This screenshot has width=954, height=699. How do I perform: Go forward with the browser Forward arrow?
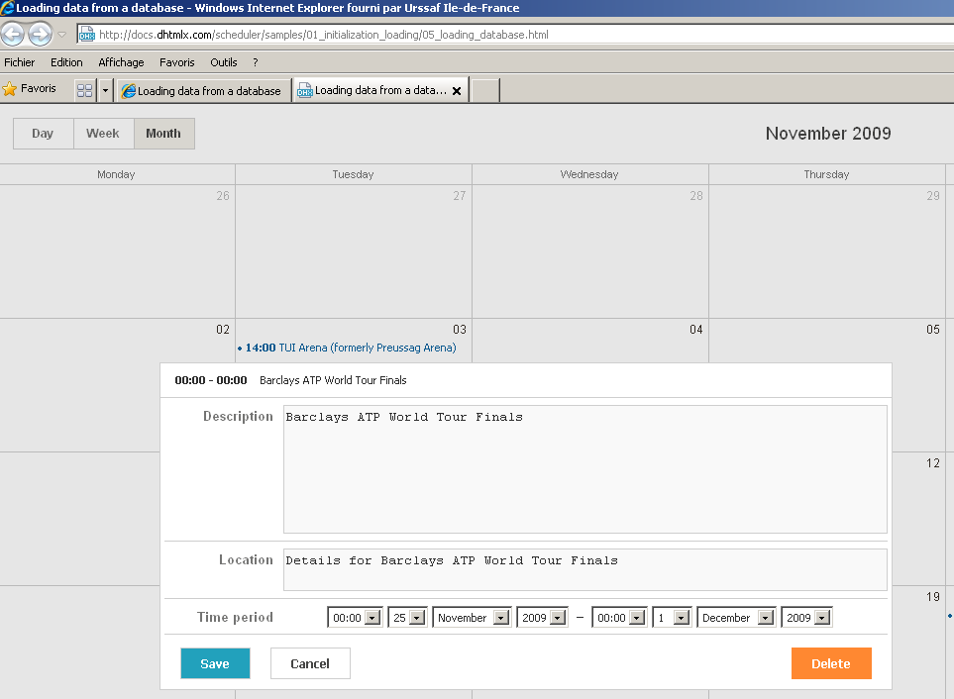(41, 34)
